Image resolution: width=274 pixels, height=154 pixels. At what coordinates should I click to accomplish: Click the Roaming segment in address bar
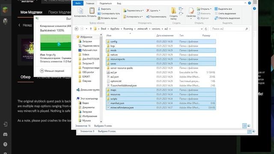coord(128,29)
